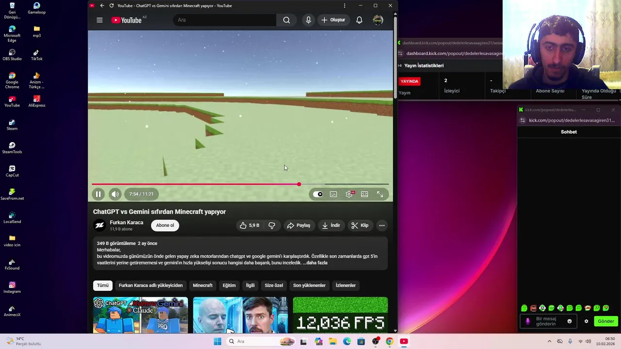Expand the description with ...daha fazla

click(314, 263)
